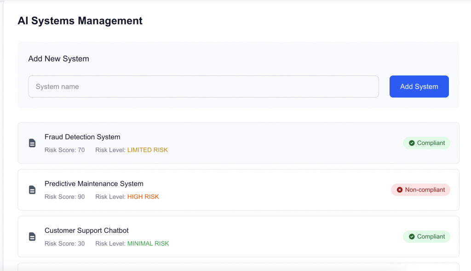Toggle the Compliant badge for Customer Support Chatbot
This screenshot has height=271, width=471.
coord(426,236)
